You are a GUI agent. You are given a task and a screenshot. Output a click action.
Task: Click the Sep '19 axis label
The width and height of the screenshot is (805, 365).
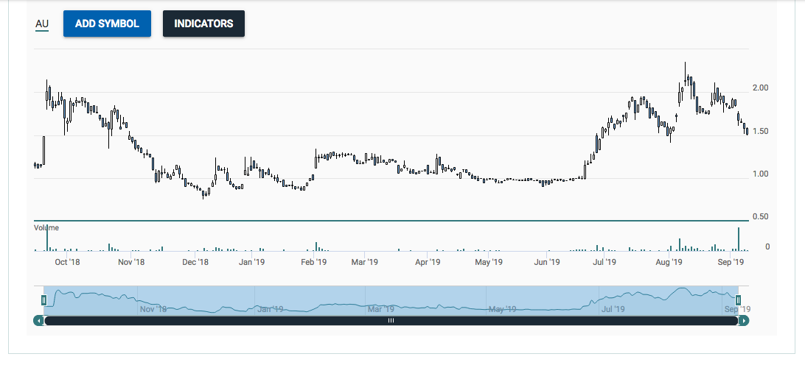(731, 263)
